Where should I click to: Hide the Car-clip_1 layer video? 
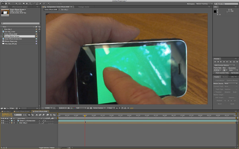pos(2,123)
